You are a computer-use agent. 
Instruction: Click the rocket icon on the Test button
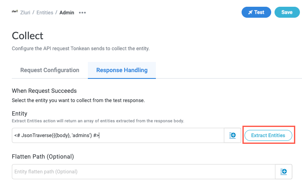pos(250,12)
